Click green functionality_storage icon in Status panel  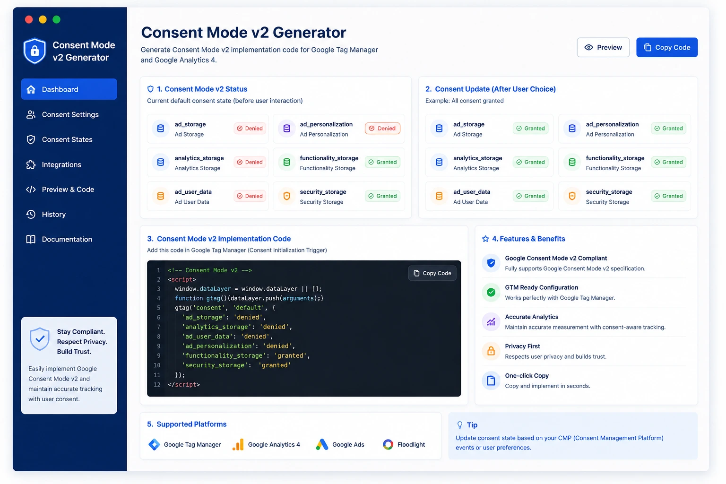tap(286, 162)
